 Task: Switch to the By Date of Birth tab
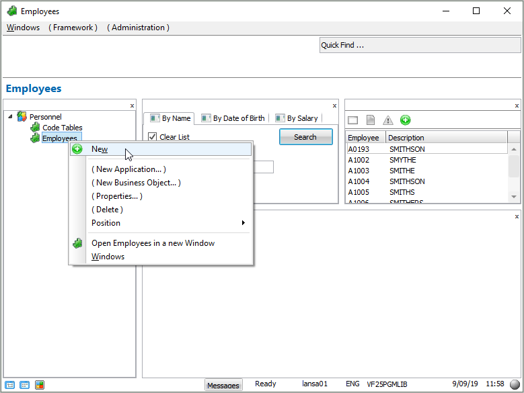[238, 118]
